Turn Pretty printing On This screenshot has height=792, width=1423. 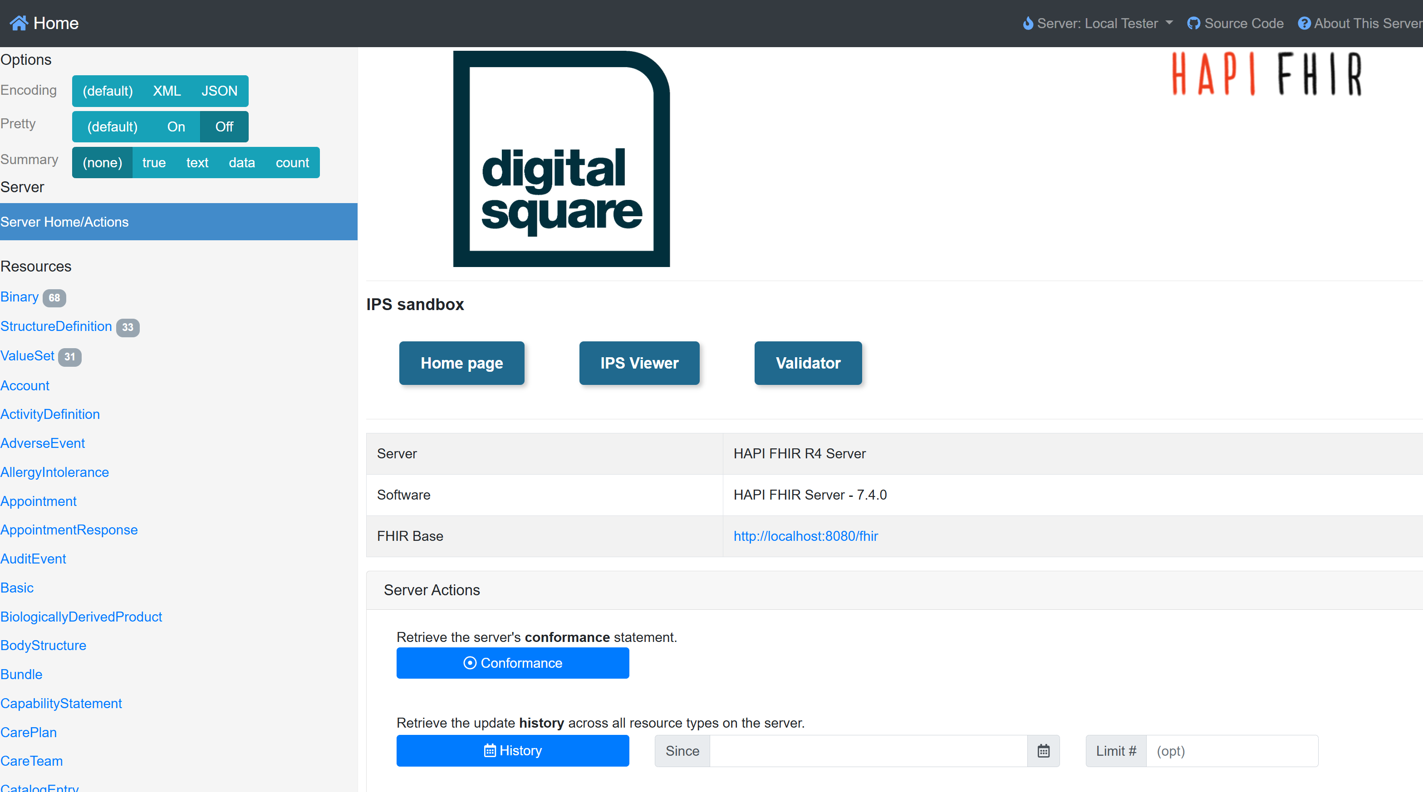[176, 127]
